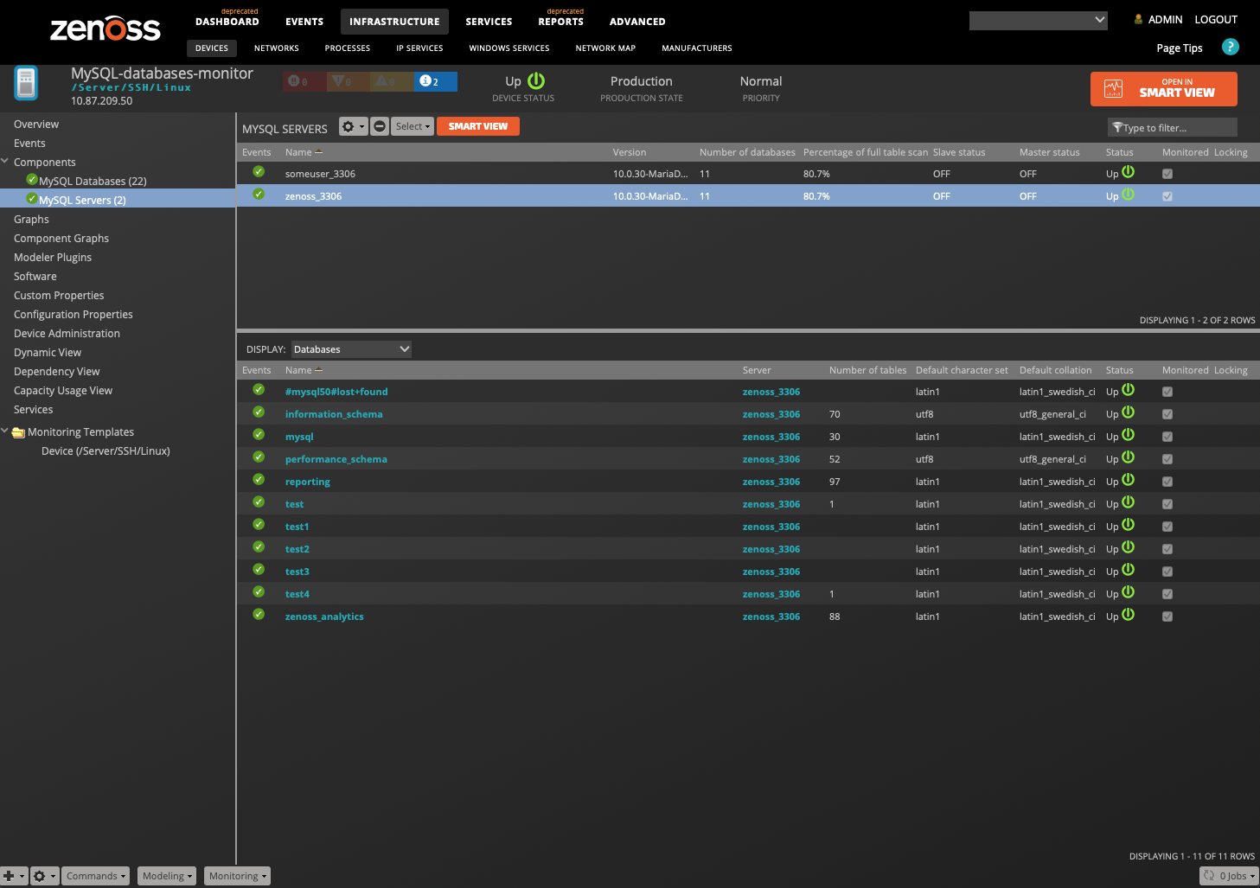Click the remove (minus) button in MySQL Servers toolbar
This screenshot has width=1260, height=888.
(380, 126)
